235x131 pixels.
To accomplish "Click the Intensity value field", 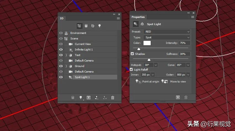I will (184, 43).
